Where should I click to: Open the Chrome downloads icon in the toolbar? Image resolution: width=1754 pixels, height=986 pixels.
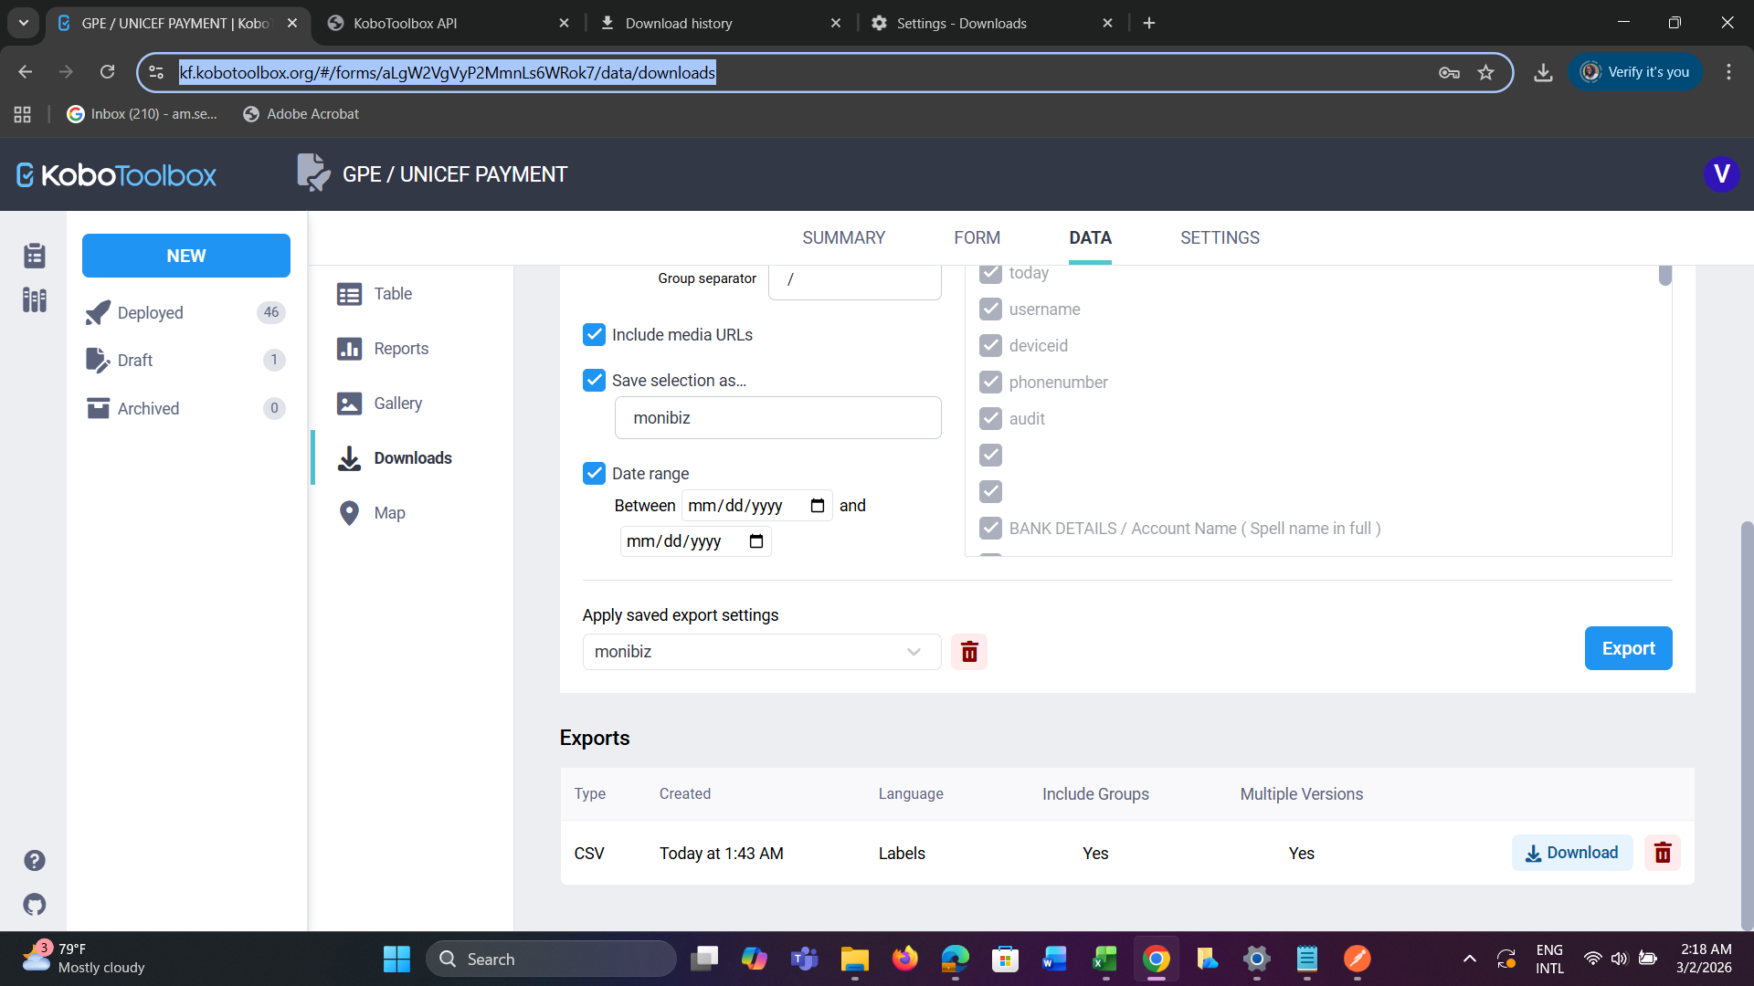pyautogui.click(x=1543, y=72)
